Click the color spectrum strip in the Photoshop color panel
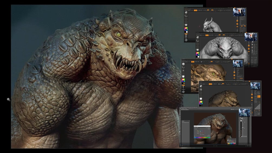 [232, 144]
